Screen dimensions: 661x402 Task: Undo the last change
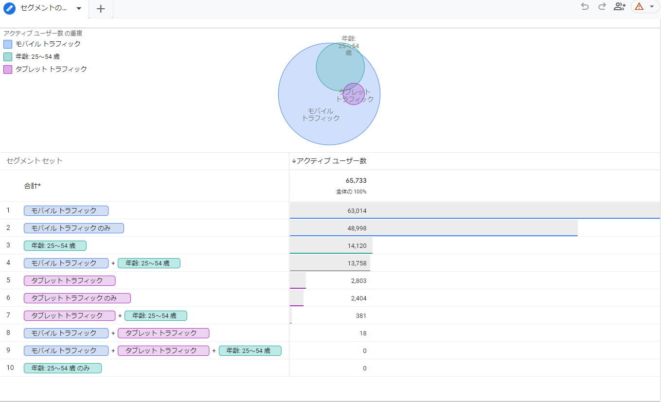tap(585, 6)
